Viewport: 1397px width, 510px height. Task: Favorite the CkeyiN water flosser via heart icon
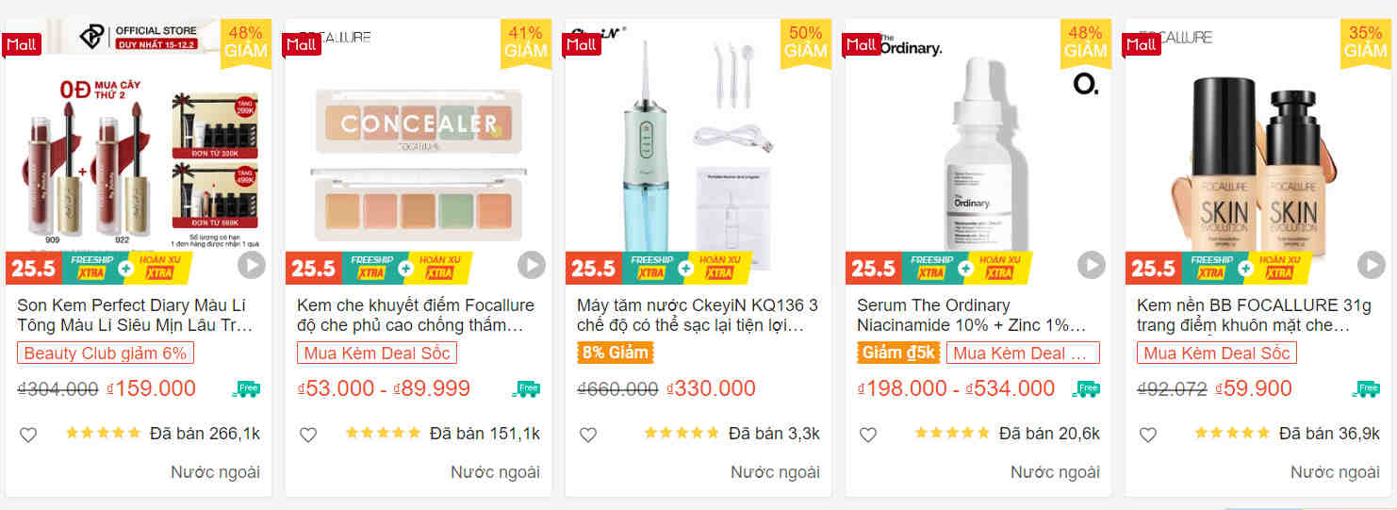pos(588,435)
